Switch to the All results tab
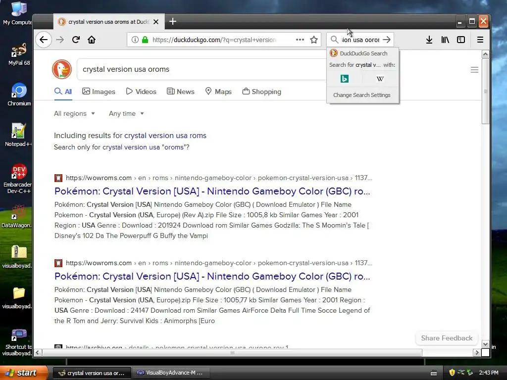Screen dimensions: 507x380 63,92
